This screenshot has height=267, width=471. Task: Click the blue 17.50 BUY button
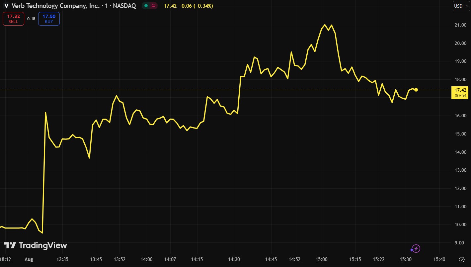pyautogui.click(x=49, y=19)
